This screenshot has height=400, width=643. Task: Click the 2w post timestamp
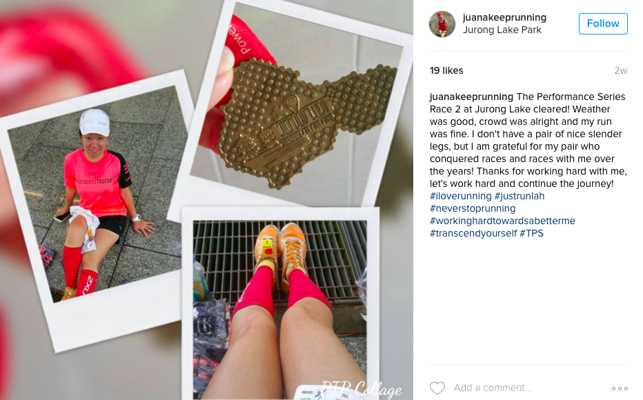coord(620,70)
